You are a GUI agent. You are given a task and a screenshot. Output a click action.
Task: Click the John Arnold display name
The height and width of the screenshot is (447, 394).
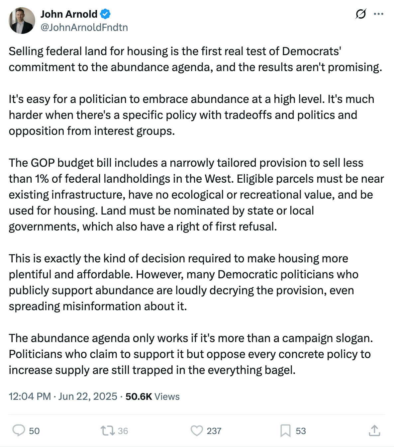69,14
